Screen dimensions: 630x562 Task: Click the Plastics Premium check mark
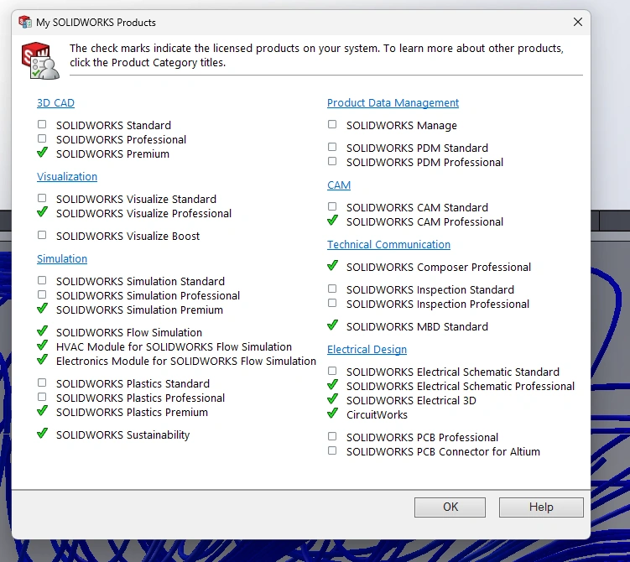[x=42, y=411]
